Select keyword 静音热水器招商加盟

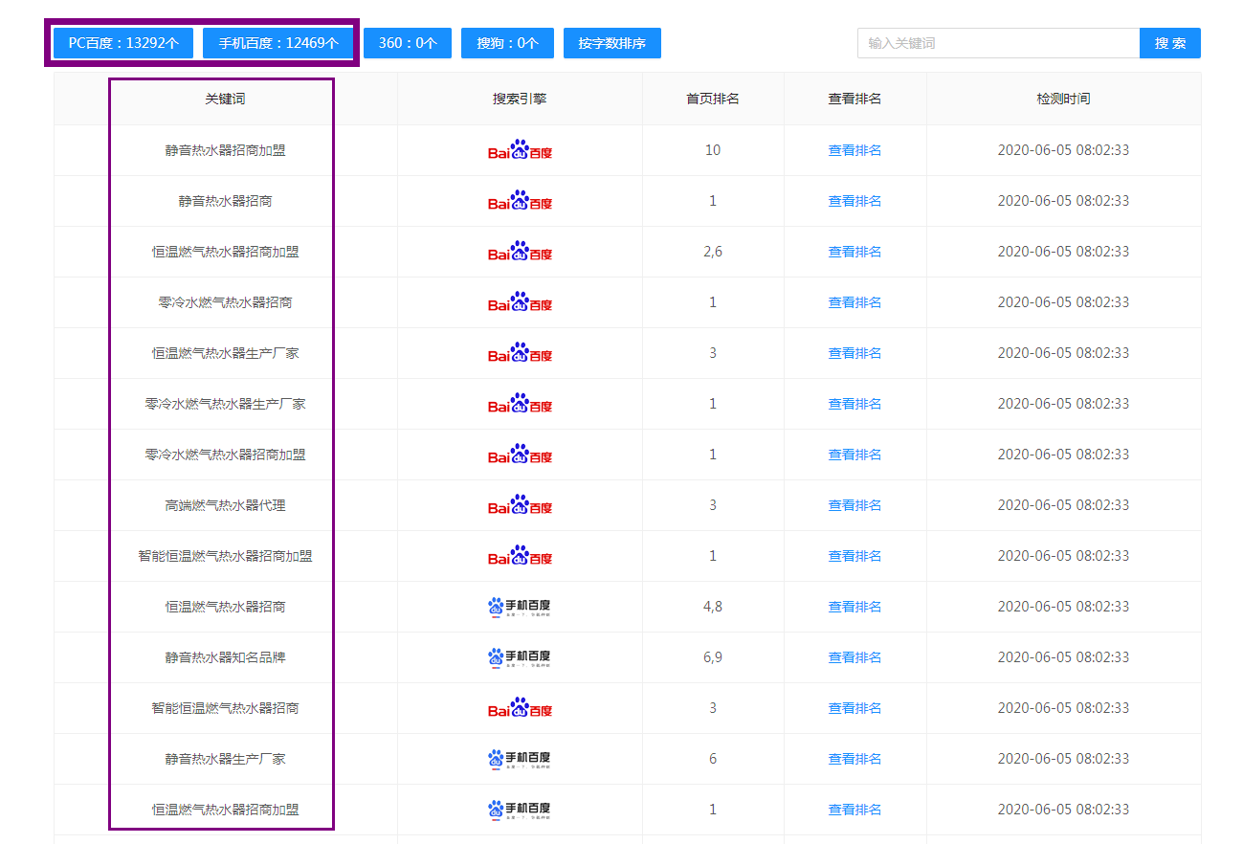(x=225, y=150)
